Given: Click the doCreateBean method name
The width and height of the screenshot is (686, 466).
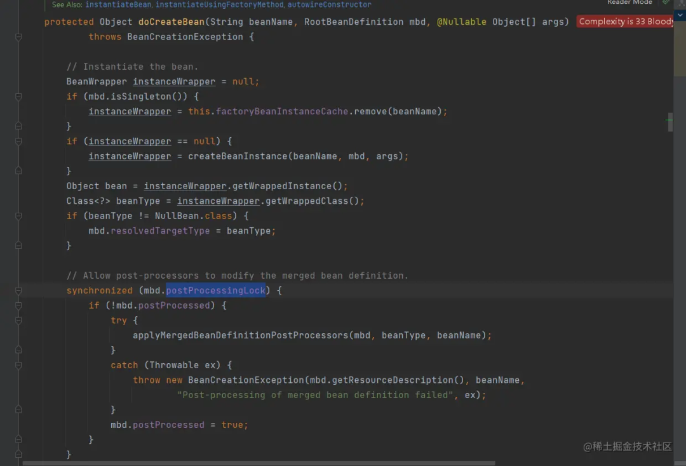Looking at the screenshot, I should [x=171, y=22].
